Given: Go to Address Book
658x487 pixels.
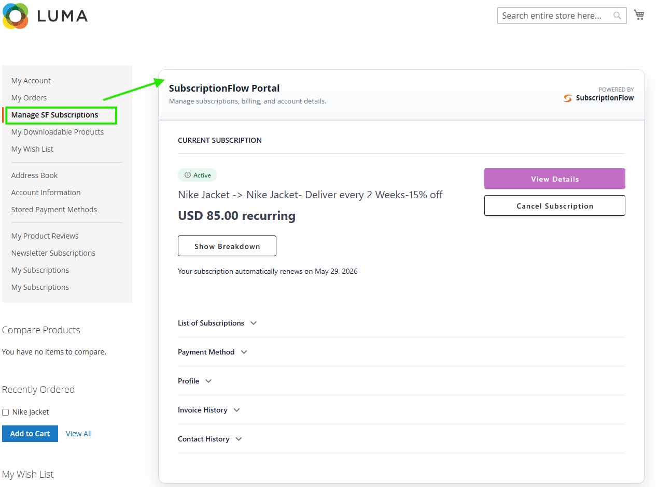Looking at the screenshot, I should point(35,175).
